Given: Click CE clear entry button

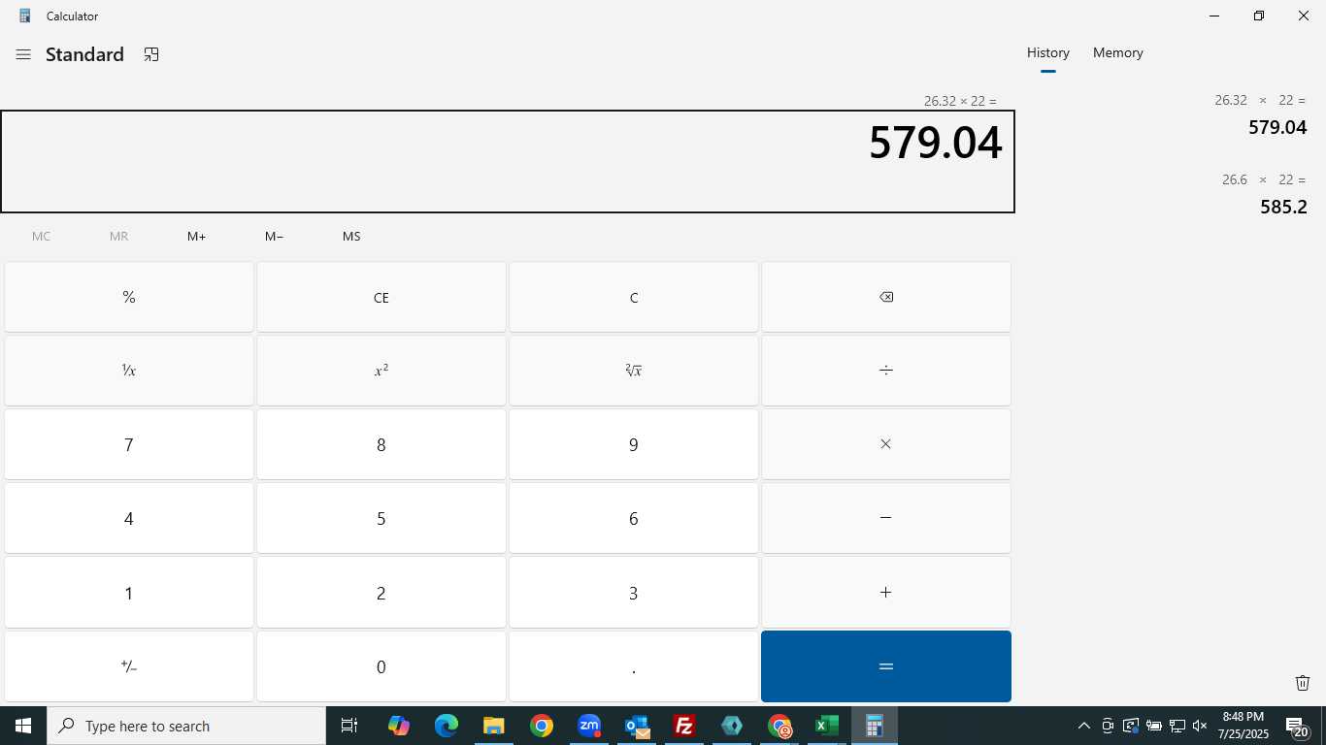Looking at the screenshot, I should coord(381,297).
